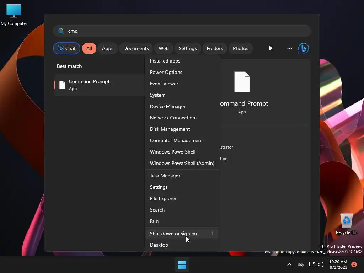Open System from the context menu
Screen dimensions: 364x273
pyautogui.click(x=182, y=95)
